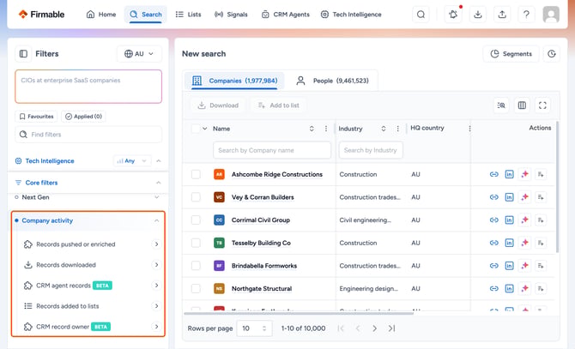This screenshot has height=349, width=575.
Task: Open CRM Agents in navigation
Action: pos(286,15)
